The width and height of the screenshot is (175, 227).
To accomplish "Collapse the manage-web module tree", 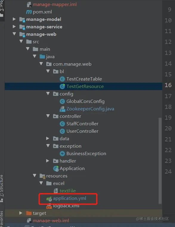I will pos(14,34).
